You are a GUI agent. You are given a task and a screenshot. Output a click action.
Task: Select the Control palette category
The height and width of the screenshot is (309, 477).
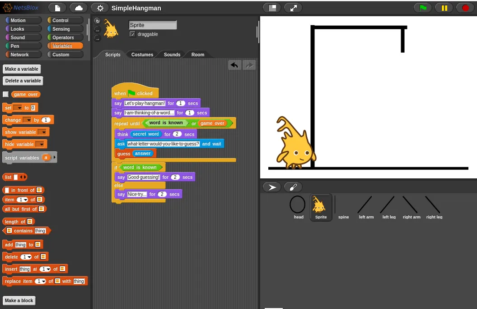coord(65,20)
